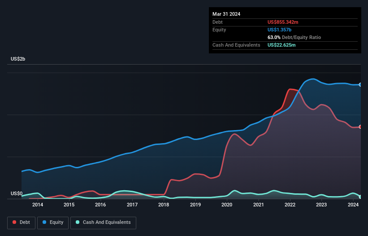Viewport: 368px width, 236px height.
Task: Click the US$2b y-axis label
Action: coord(18,59)
